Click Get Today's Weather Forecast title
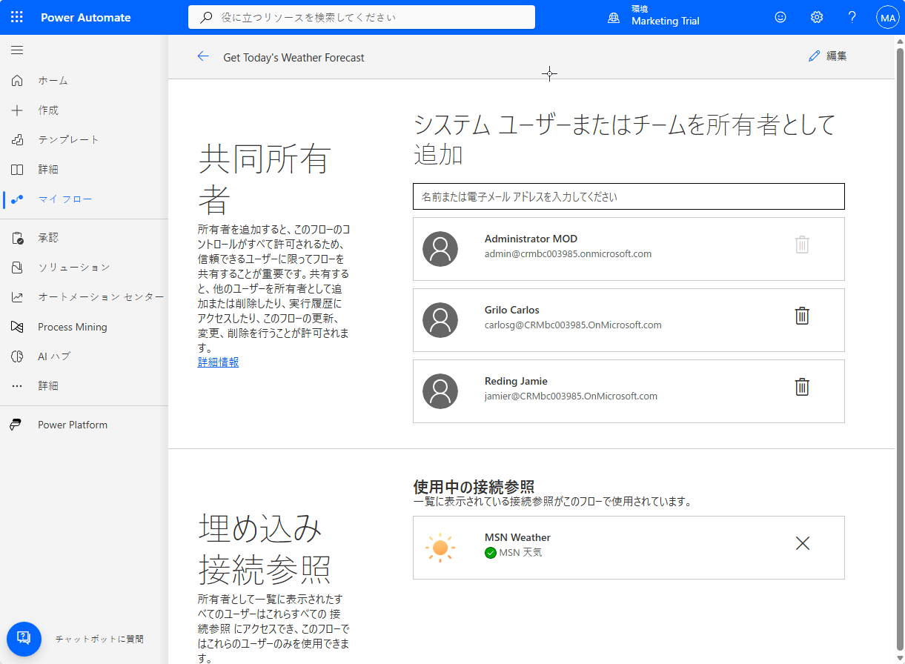The height and width of the screenshot is (664, 905). pos(294,57)
